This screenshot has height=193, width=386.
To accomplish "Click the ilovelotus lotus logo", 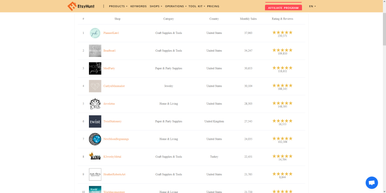I will tap(95, 104).
